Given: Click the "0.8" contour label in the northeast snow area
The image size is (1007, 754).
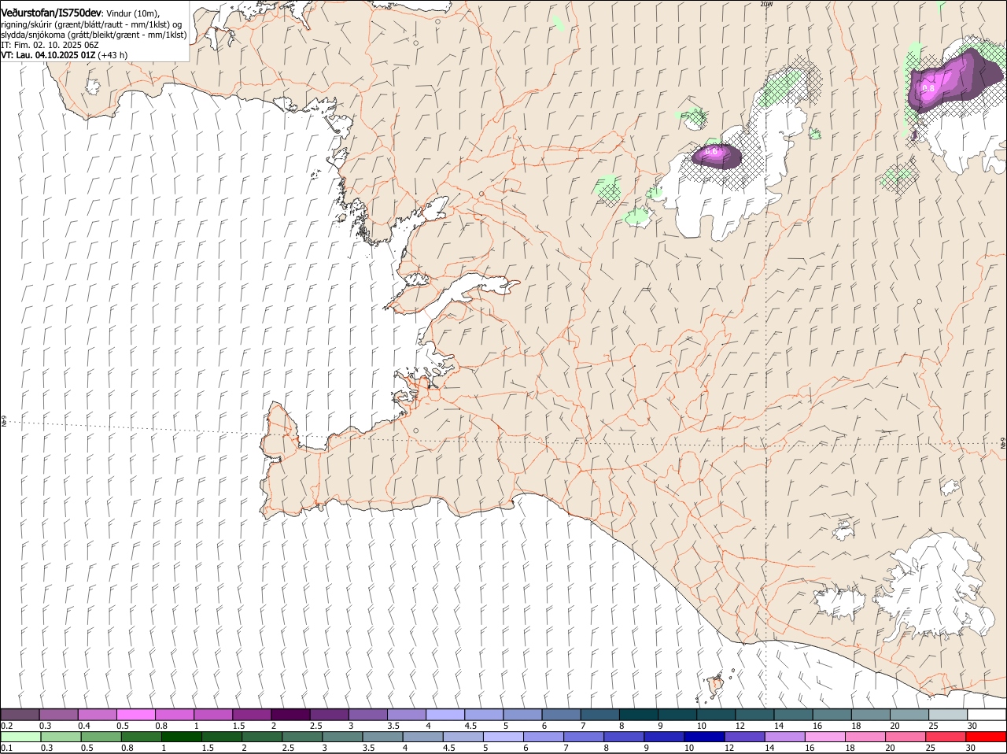Looking at the screenshot, I should [x=928, y=88].
